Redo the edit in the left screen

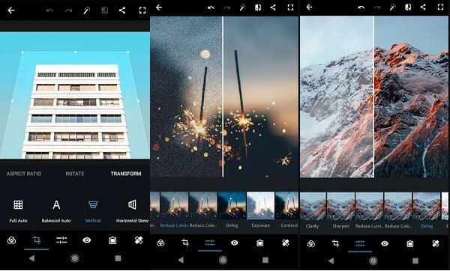point(68,10)
